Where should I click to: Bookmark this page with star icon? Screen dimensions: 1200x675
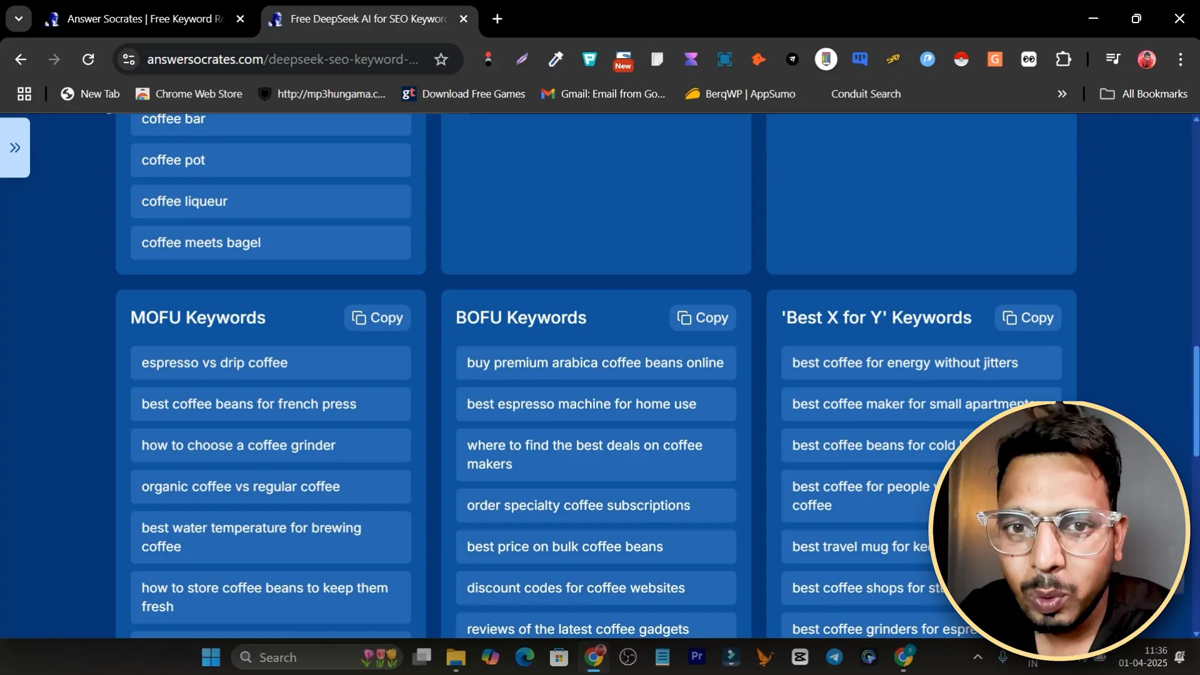point(441,59)
